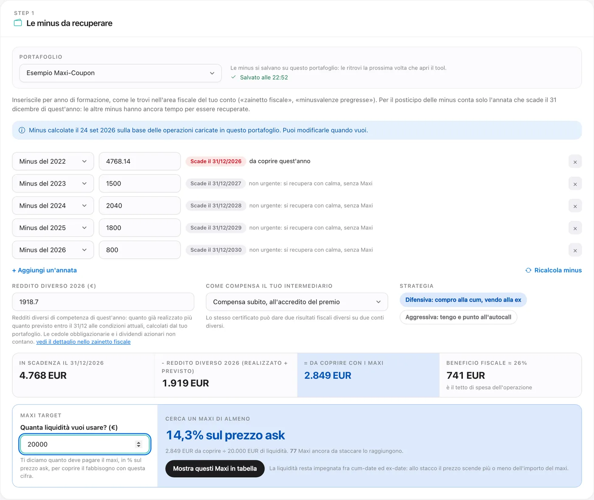Open the Minus del 2024 year dropdown
The width and height of the screenshot is (594, 500).
[53, 206]
